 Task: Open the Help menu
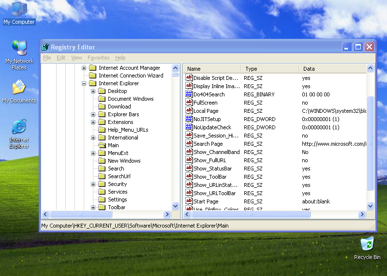pos(120,58)
